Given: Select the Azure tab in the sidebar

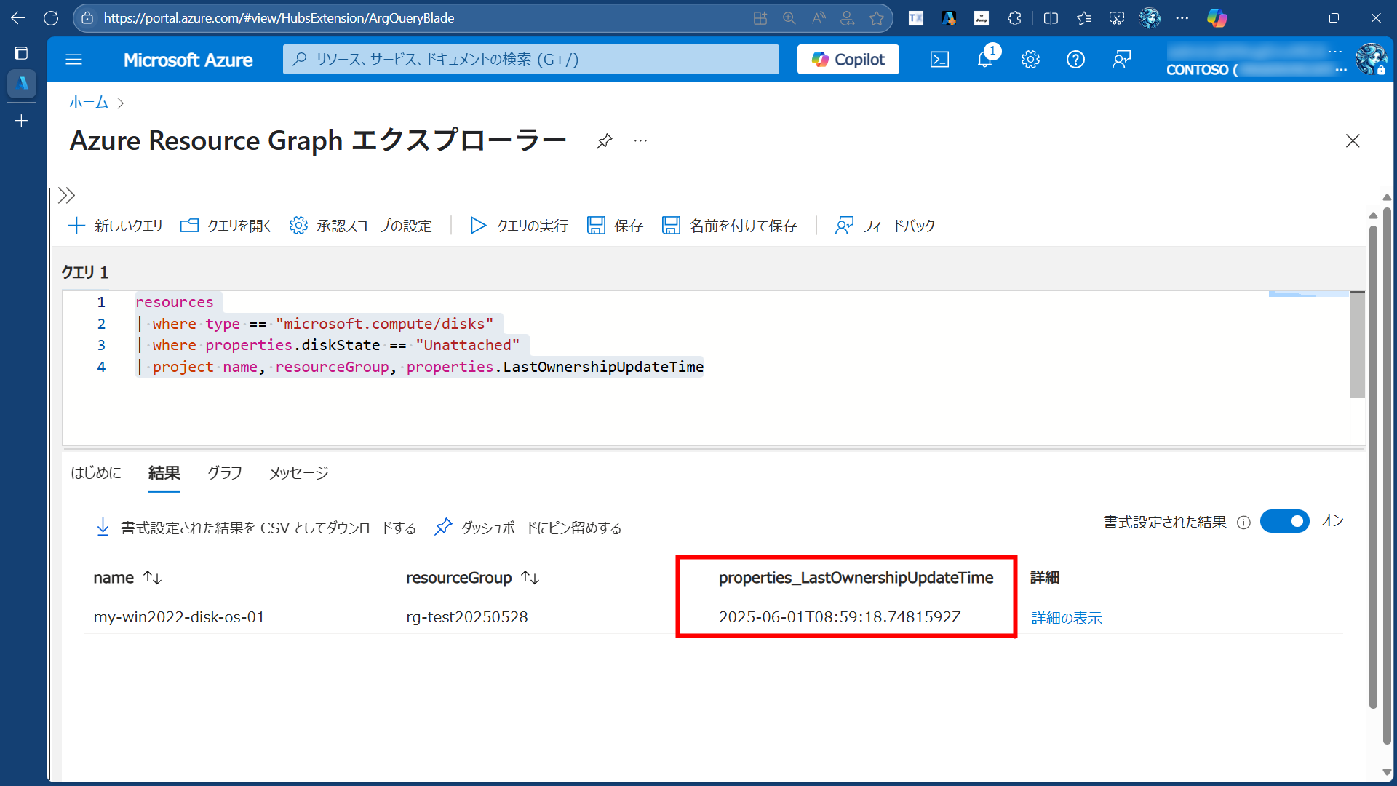Looking at the screenshot, I should (x=22, y=83).
